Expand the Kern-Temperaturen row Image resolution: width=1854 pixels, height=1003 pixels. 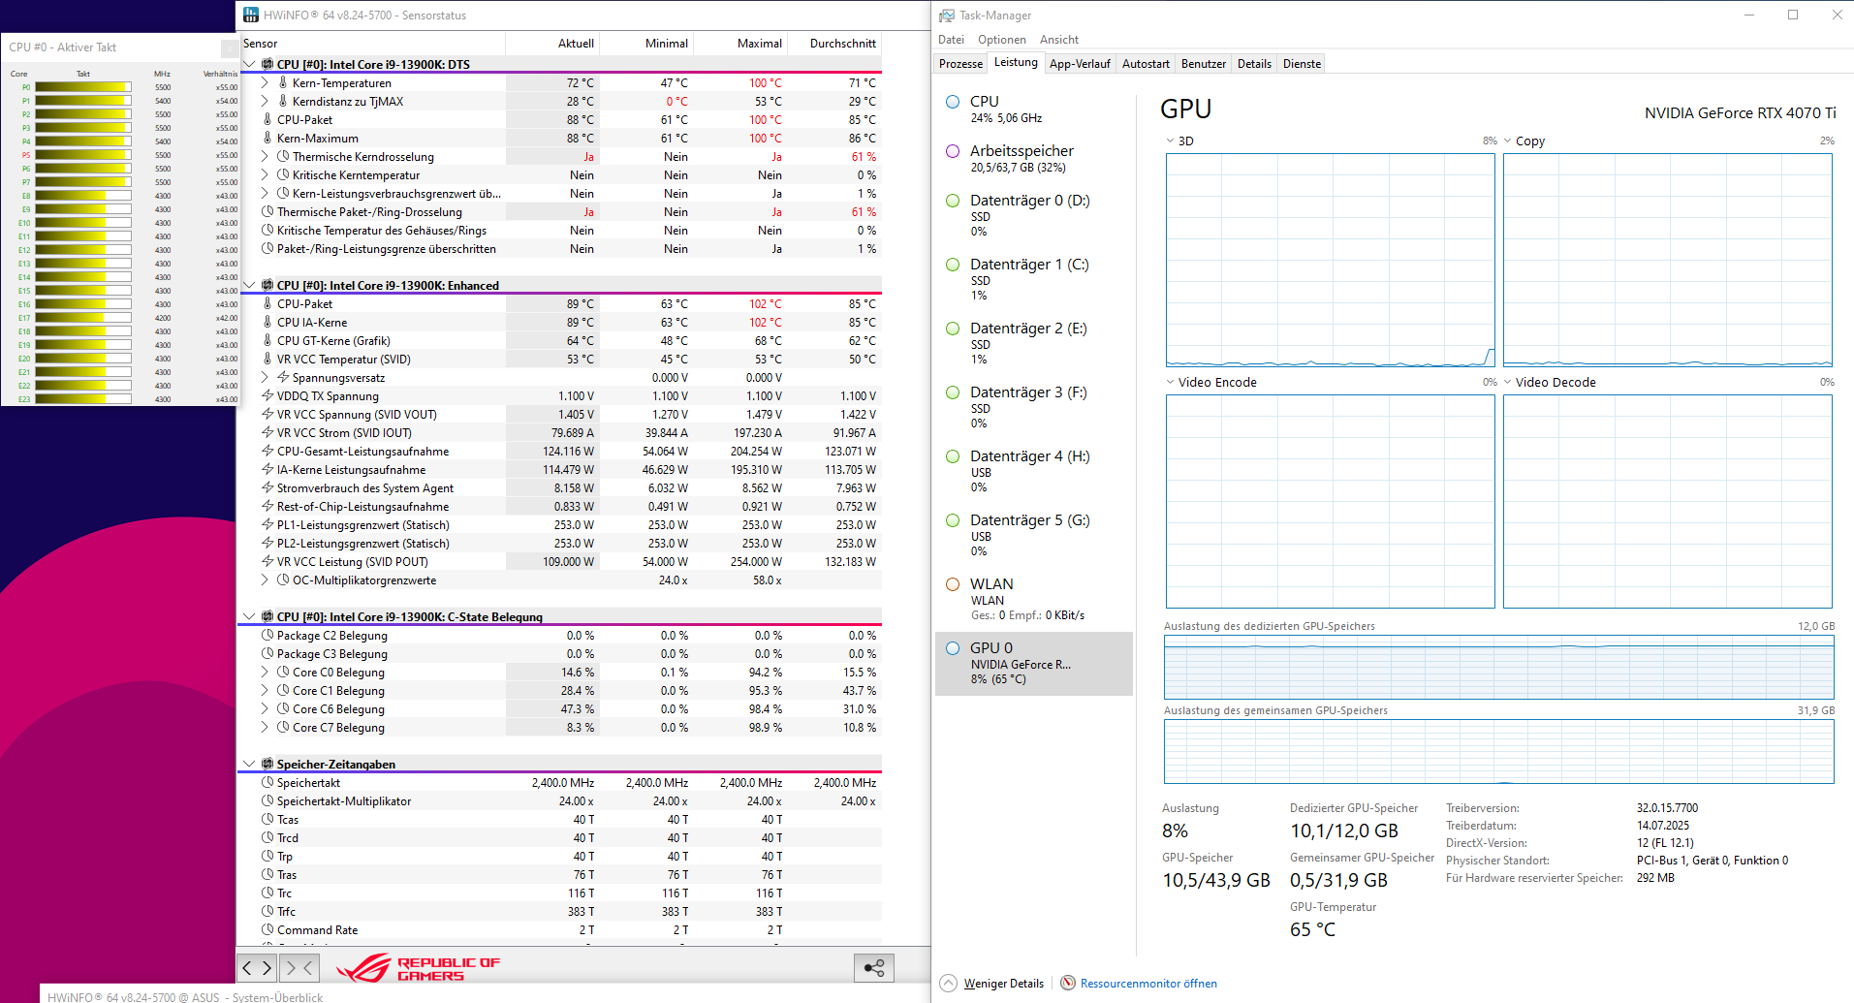click(265, 82)
